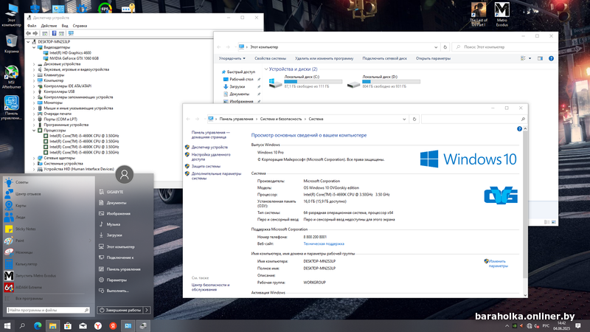Click the Windows Start button on taskbar
590x332 pixels.
[7, 326]
